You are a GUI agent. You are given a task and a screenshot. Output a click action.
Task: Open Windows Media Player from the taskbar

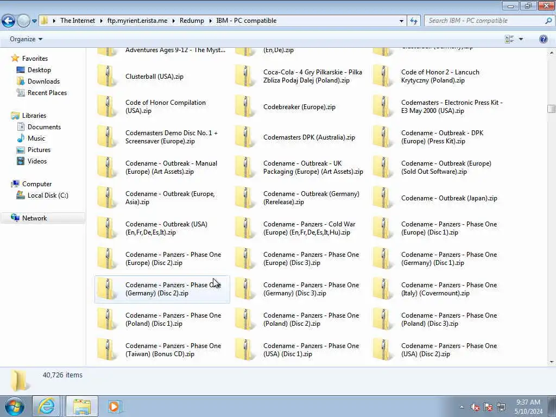point(114,406)
